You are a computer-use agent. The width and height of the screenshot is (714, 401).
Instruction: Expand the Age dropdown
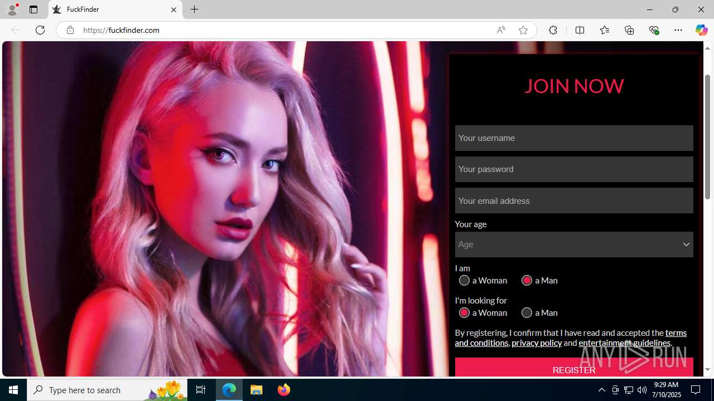point(574,244)
